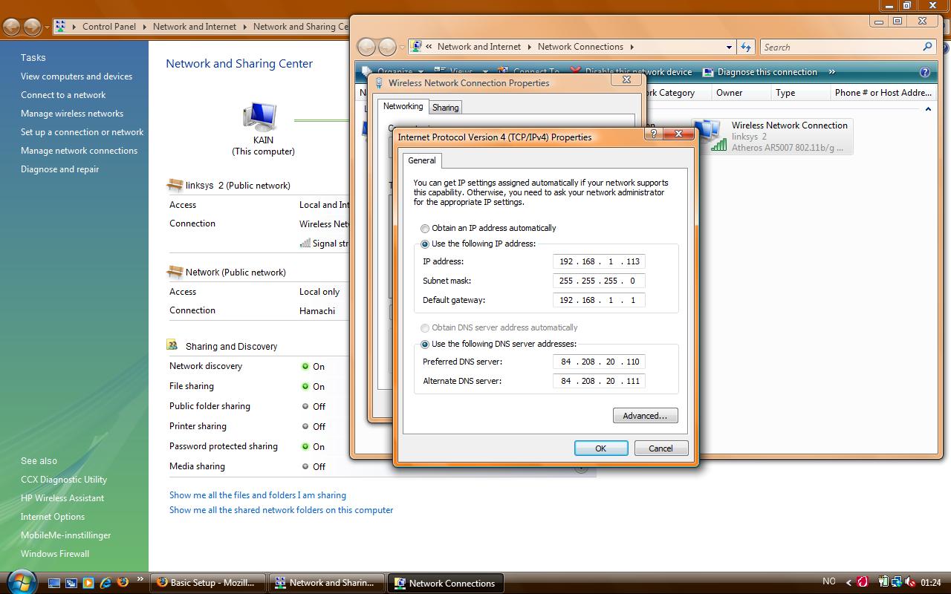The width and height of the screenshot is (951, 594).
Task: Click the Control Panel address bar icon
Action: tap(60, 27)
